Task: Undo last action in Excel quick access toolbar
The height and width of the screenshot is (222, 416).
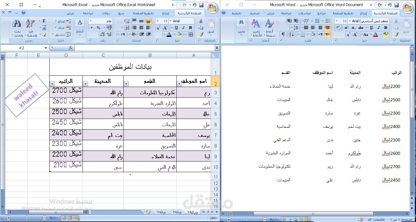Action: point(194,5)
